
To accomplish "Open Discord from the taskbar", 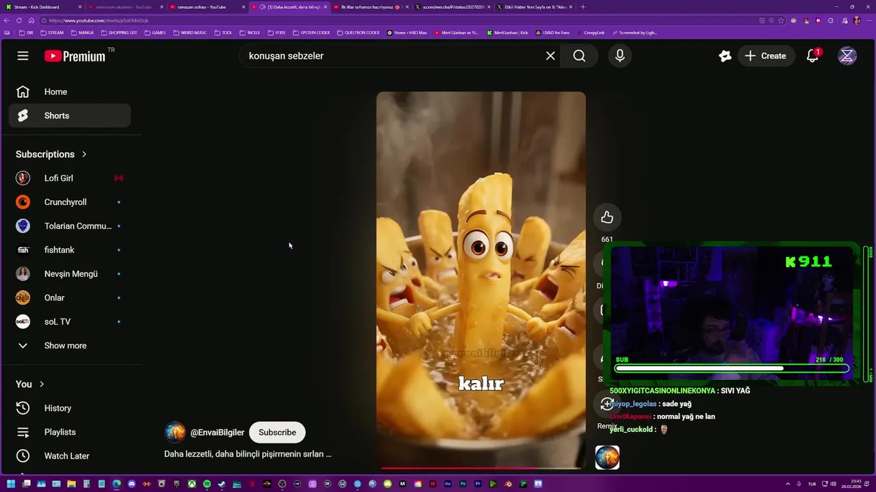I will click(x=131, y=484).
